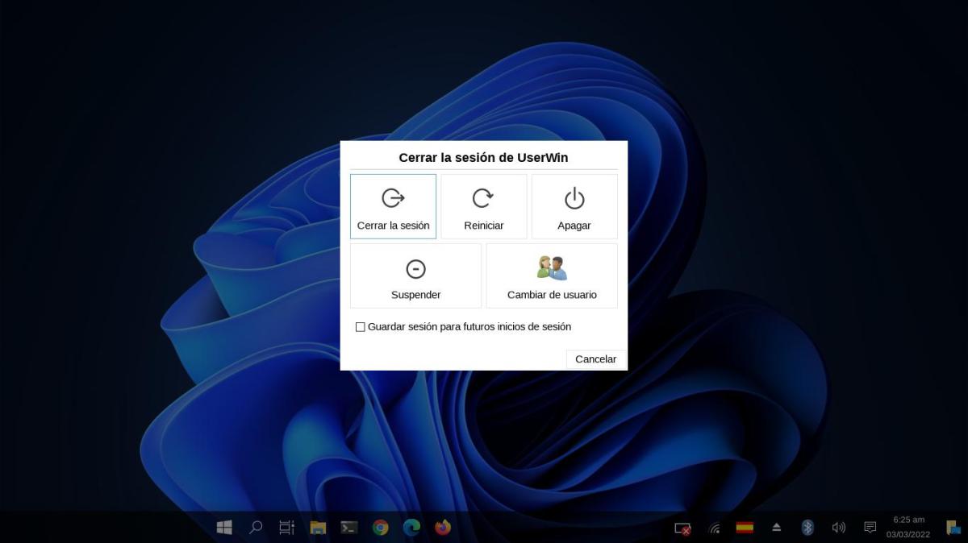968x543 pixels.
Task: Launch the file manager from the taskbar
Action: [x=318, y=528]
